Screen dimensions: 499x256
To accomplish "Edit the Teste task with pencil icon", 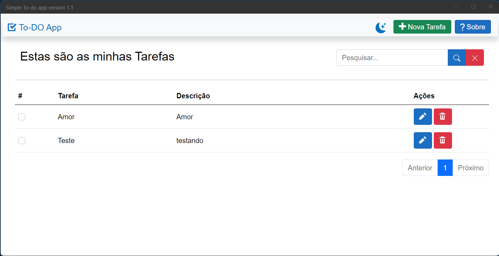I will pos(423,140).
